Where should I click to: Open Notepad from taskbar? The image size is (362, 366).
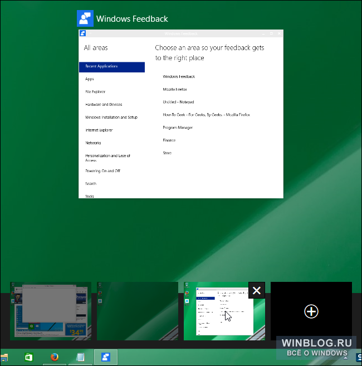(80, 357)
